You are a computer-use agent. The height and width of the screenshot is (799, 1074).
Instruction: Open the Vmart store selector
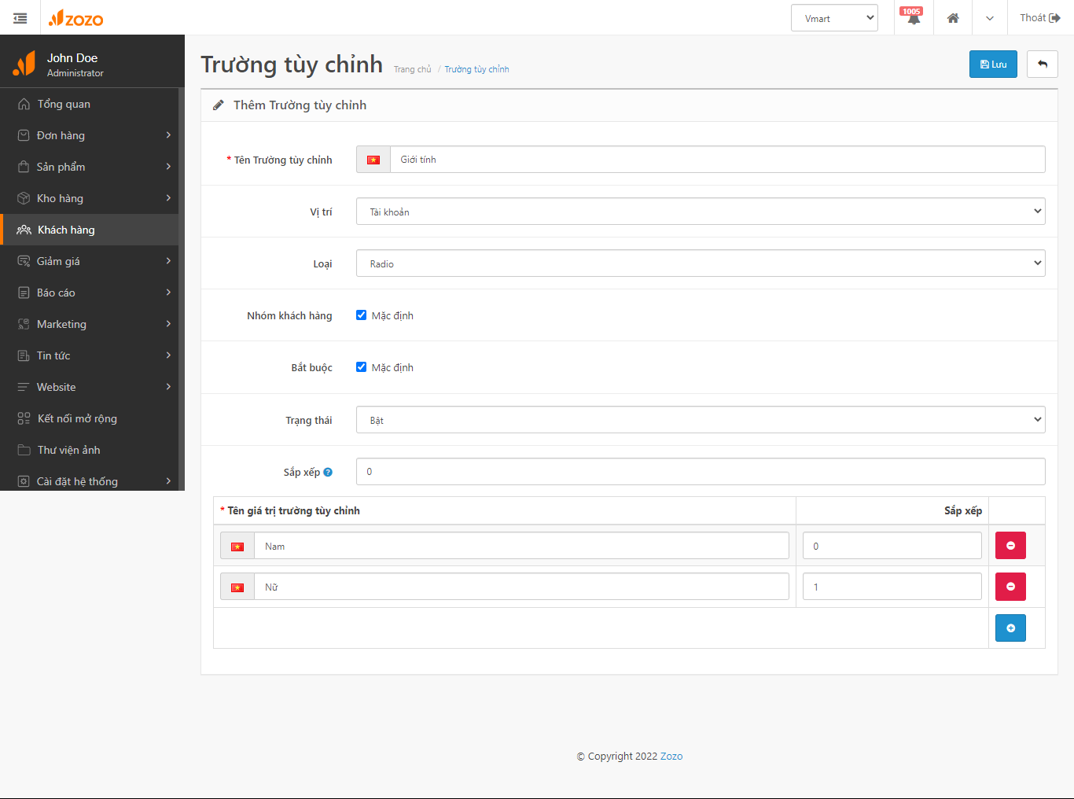[x=834, y=18]
